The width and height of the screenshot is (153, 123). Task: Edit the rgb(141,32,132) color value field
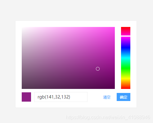tap(61, 97)
